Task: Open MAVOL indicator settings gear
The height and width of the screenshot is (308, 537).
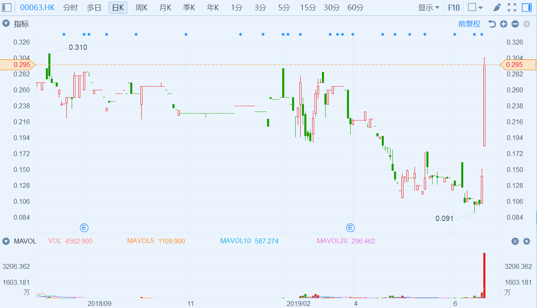Action: point(527,241)
